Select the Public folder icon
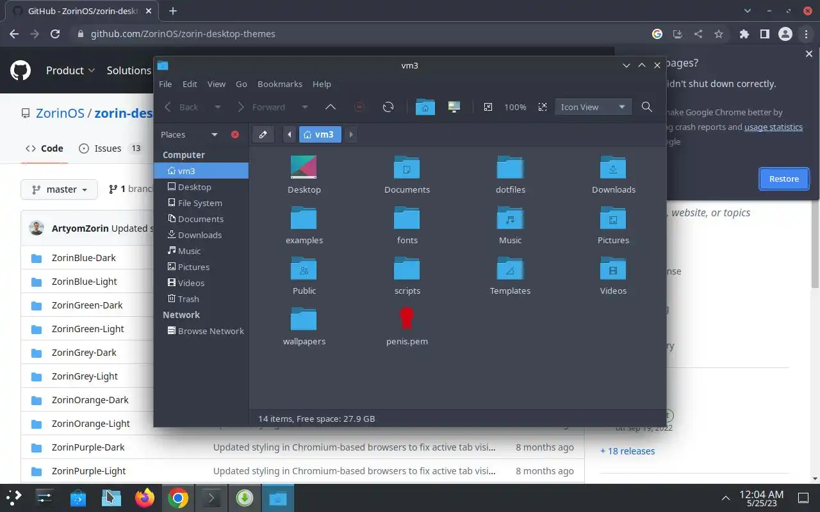Image resolution: width=820 pixels, height=512 pixels. click(304, 268)
